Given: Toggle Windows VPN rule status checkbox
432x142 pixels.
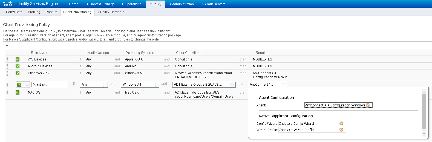Looking at the screenshot, I should click(18, 73).
